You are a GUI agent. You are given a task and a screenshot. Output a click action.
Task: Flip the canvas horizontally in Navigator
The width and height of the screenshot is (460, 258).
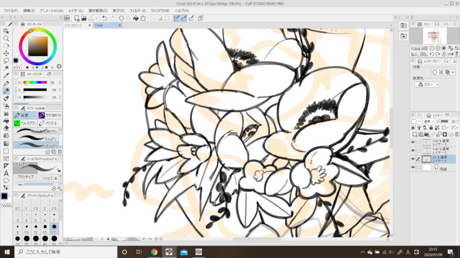(x=451, y=54)
